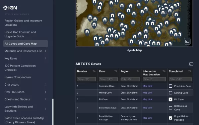
Task: Click the Hyrule Map caption
Action: tap(134, 50)
